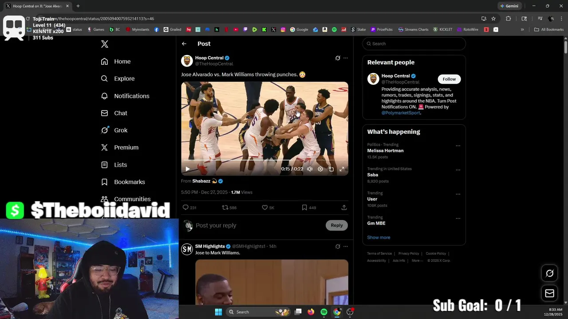This screenshot has height=319, width=568.
Task: Open Windows Start menu
Action: click(x=218, y=312)
